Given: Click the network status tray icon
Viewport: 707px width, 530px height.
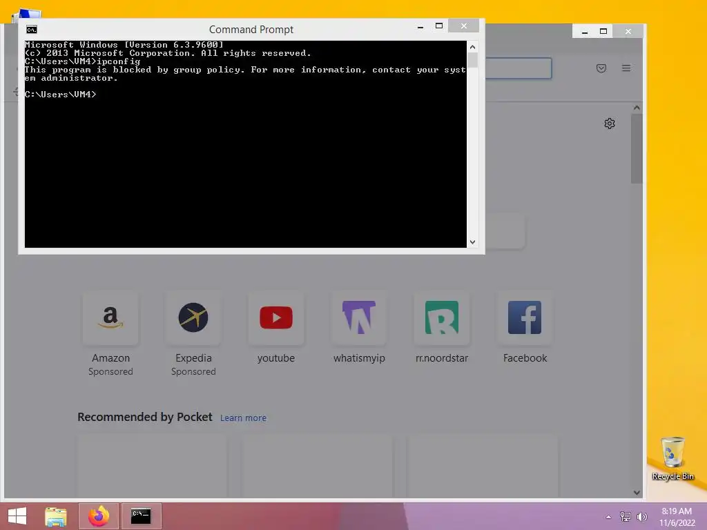Looking at the screenshot, I should pos(626,516).
